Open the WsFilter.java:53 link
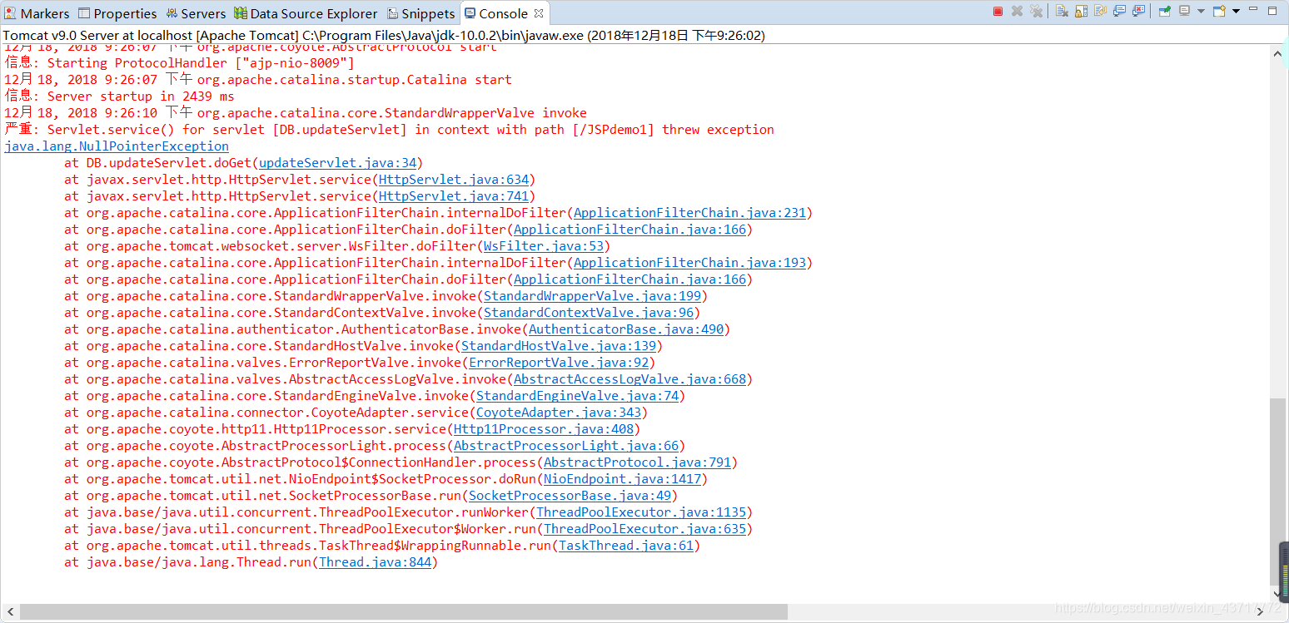This screenshot has width=1289, height=623. click(544, 246)
